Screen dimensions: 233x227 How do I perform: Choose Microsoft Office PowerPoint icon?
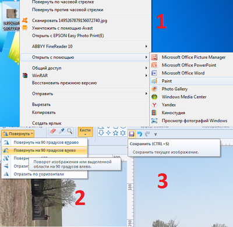pyautogui.click(x=154, y=65)
